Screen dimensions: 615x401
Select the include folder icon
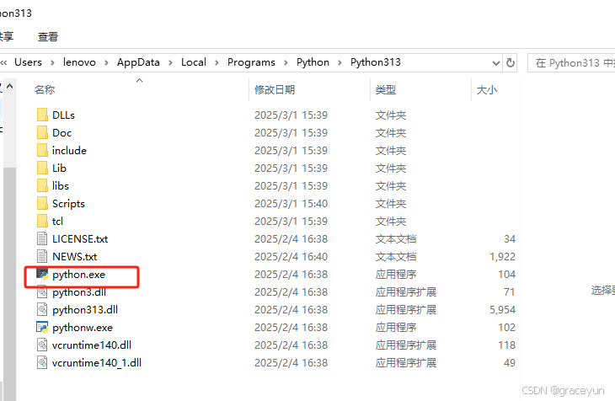point(42,150)
